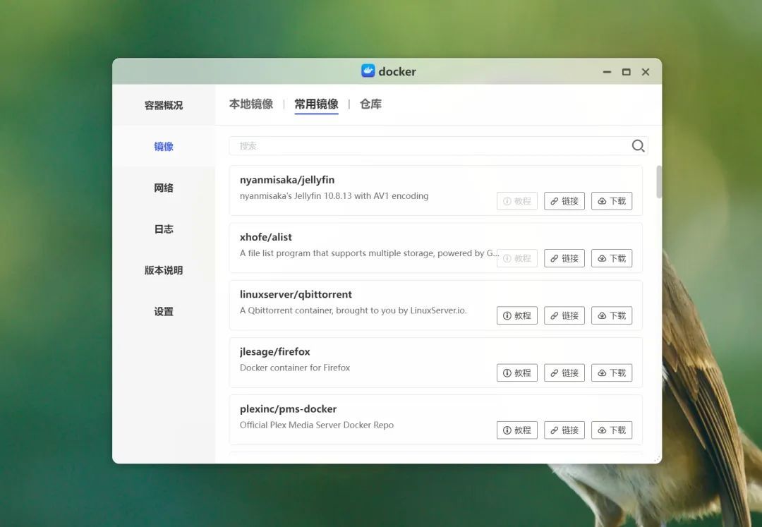Viewport: 762px width, 527px height.
Task: Open 教程 for plexinc/pms-docker
Action: coord(517,430)
